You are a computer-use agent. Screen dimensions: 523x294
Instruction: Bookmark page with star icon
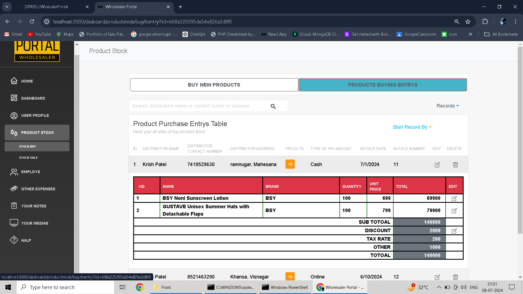468,22
